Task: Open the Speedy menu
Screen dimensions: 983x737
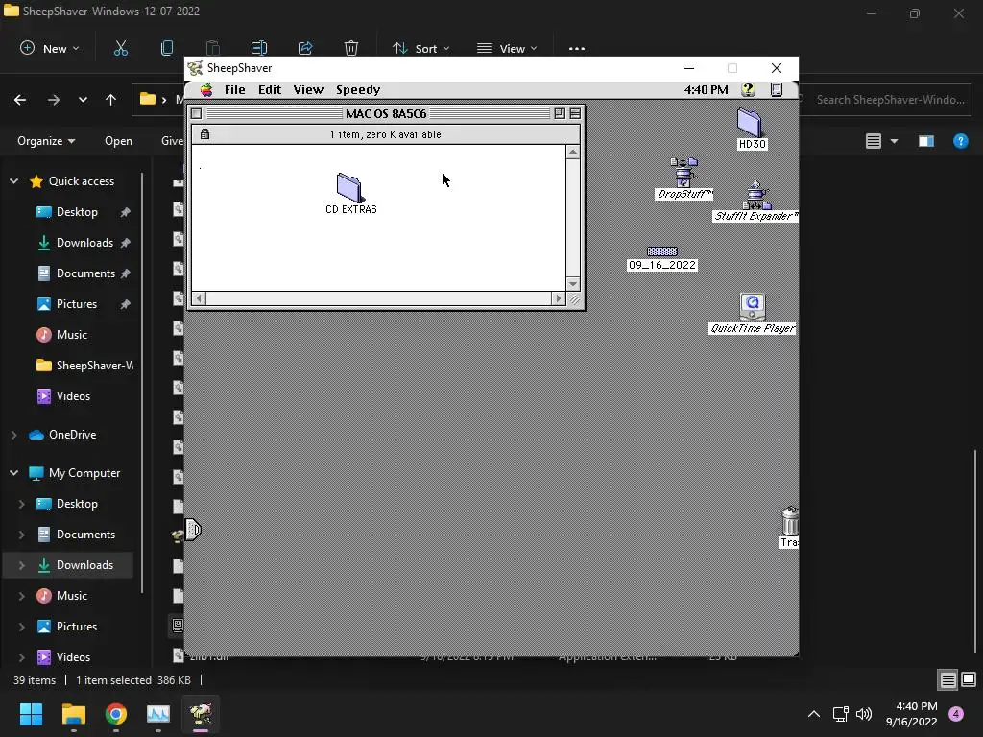Action: click(x=358, y=89)
